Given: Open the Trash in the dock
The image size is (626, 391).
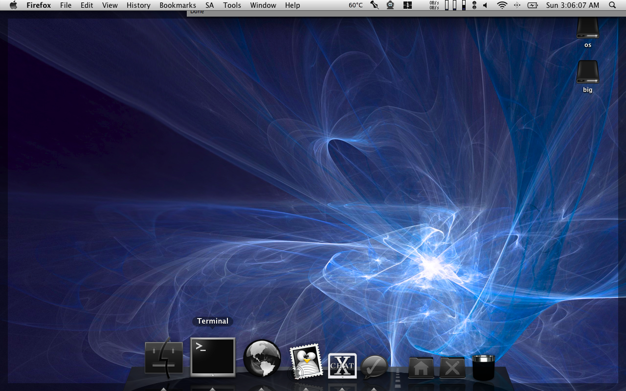Looking at the screenshot, I should point(484,368).
